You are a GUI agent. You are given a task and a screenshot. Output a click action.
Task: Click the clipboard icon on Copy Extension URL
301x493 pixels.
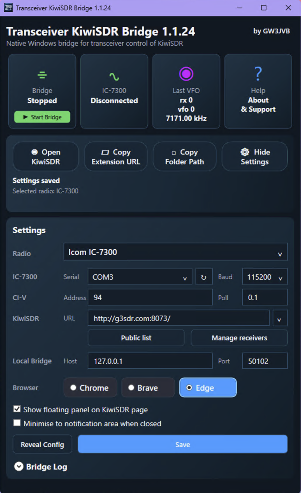[105, 152]
